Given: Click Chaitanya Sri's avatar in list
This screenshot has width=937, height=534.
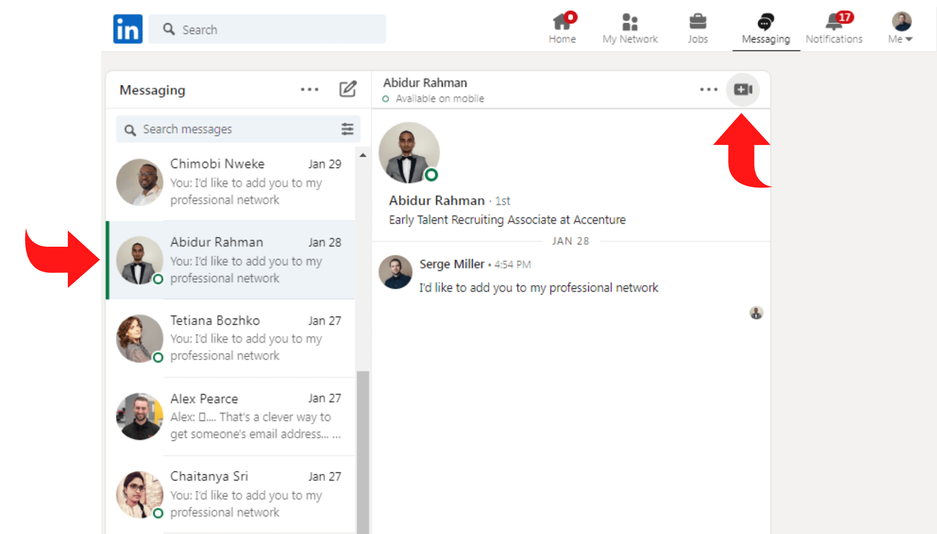Looking at the screenshot, I should (140, 495).
